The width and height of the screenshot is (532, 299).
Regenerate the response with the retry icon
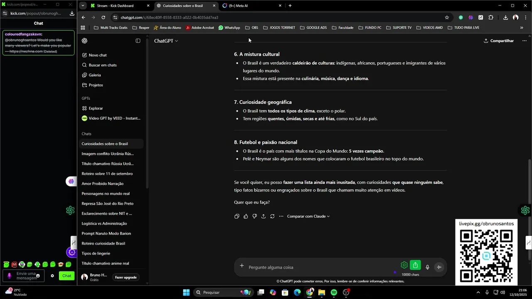click(272, 216)
